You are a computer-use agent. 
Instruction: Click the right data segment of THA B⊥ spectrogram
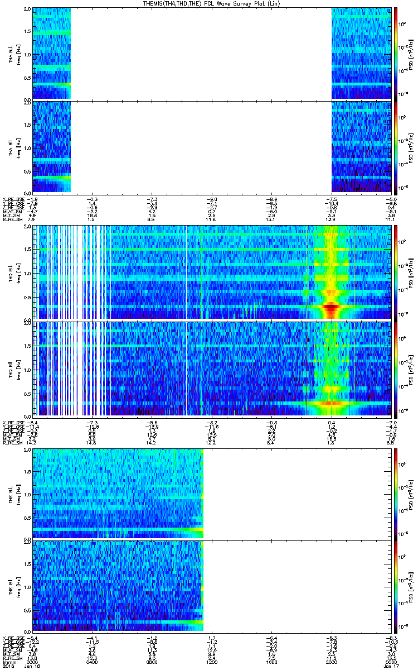(x=362, y=54)
